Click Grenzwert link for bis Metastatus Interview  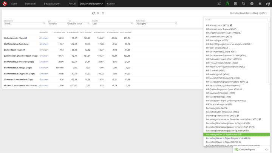point(44,62)
